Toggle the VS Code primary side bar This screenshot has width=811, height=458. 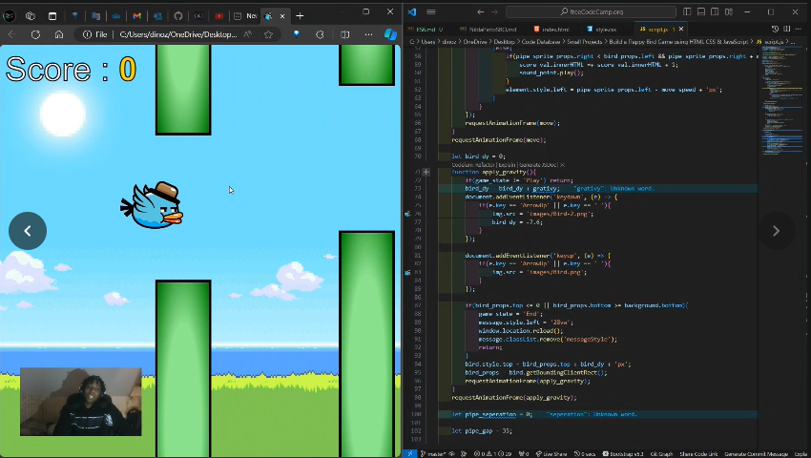(687, 11)
